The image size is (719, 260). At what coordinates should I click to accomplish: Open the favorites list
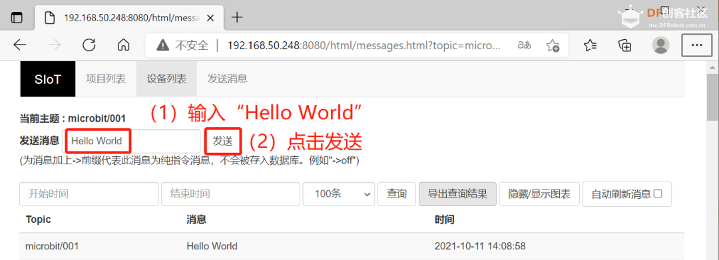(x=590, y=45)
